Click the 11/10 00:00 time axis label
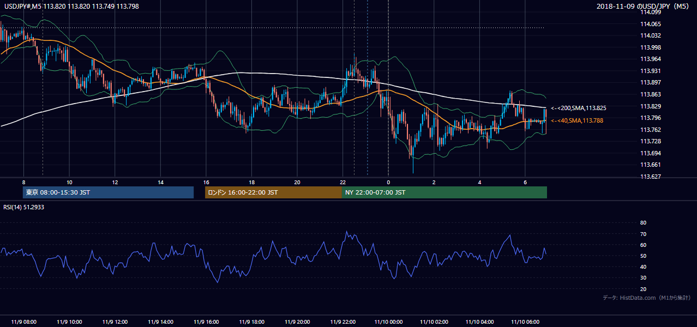Image resolution: width=697 pixels, height=327 pixels. (x=388, y=322)
